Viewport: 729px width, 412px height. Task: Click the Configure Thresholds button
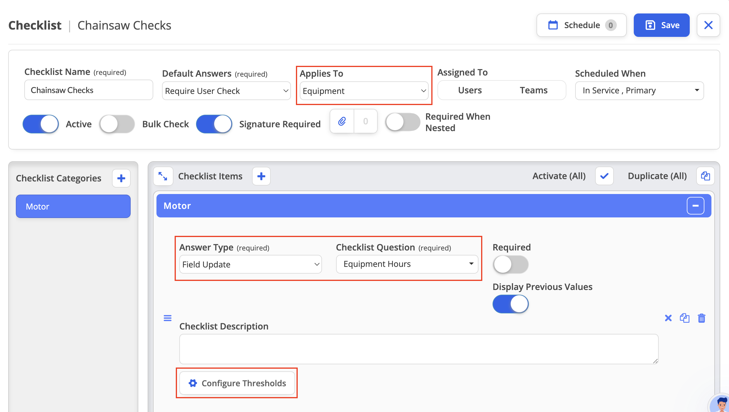[x=237, y=383]
